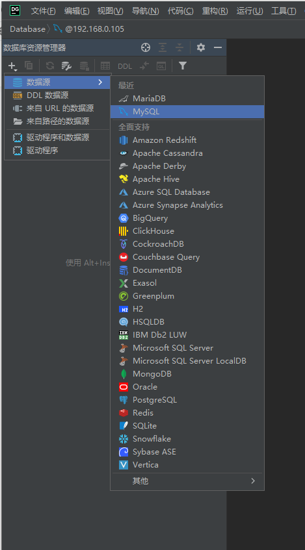
Task: Click the expand all icon in panel header
Action: [x=163, y=47]
